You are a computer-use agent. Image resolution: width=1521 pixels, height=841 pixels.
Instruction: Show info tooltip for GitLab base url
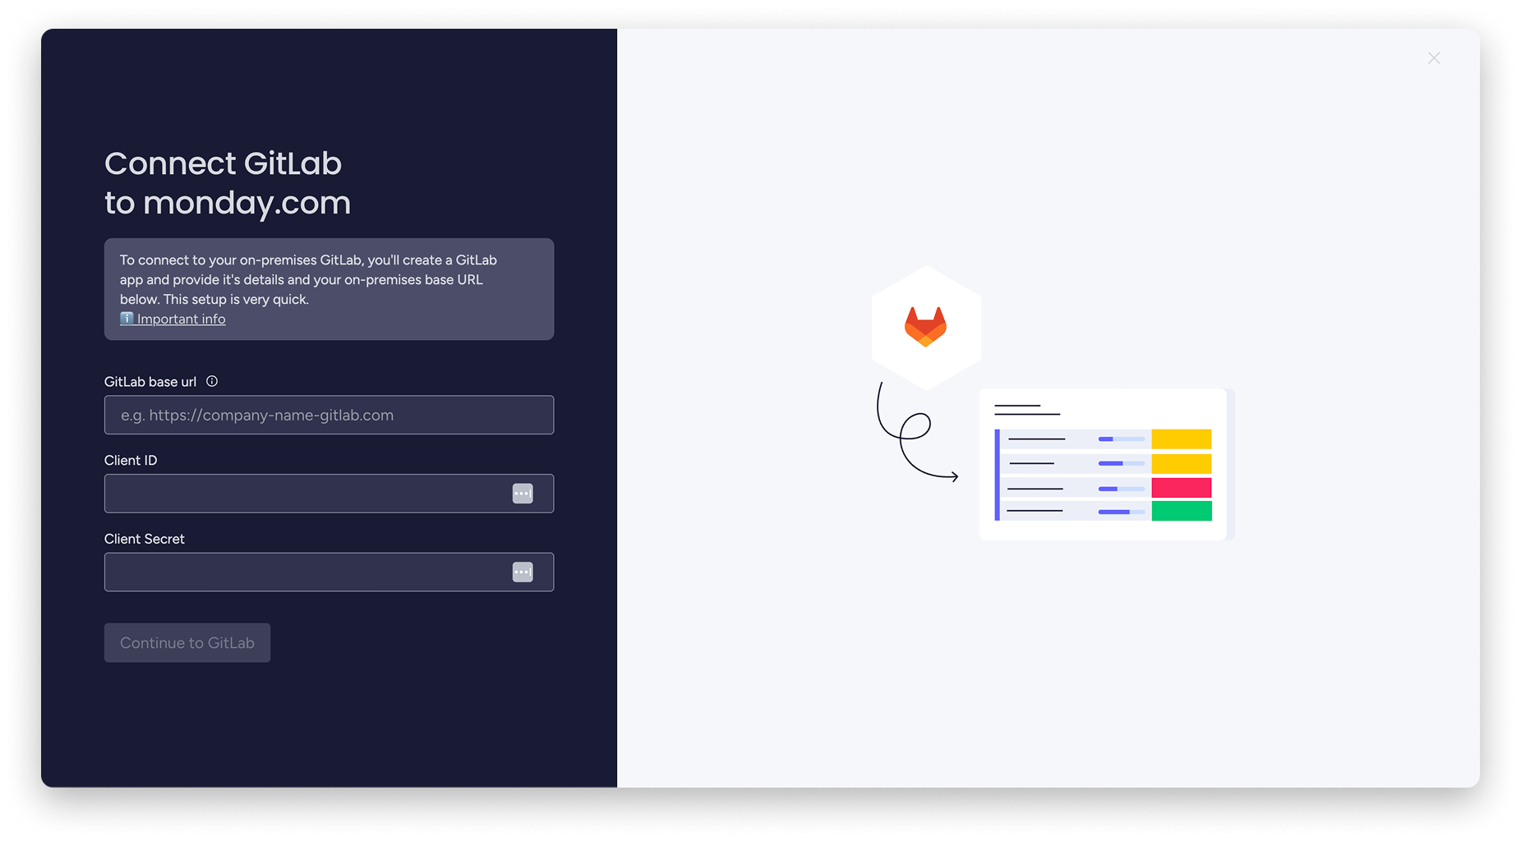(x=212, y=381)
